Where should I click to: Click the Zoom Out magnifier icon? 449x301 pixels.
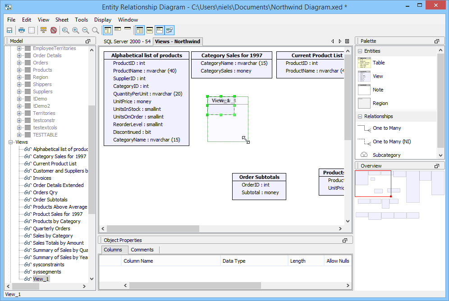[86, 30]
